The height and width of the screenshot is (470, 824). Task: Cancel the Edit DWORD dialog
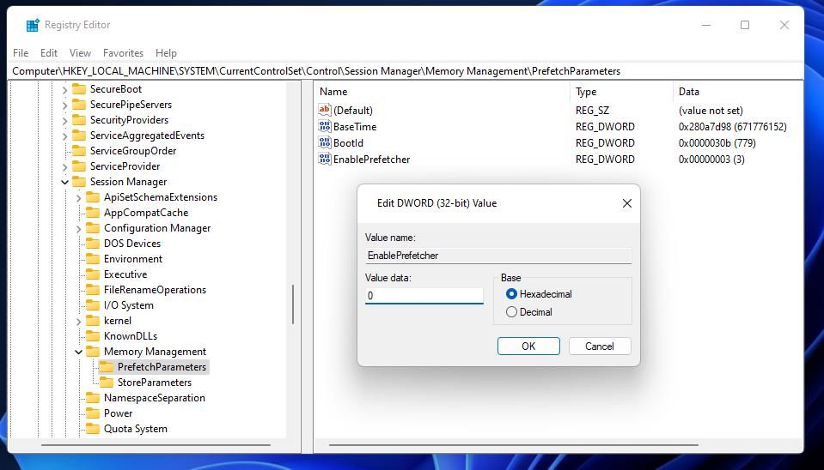pos(600,346)
